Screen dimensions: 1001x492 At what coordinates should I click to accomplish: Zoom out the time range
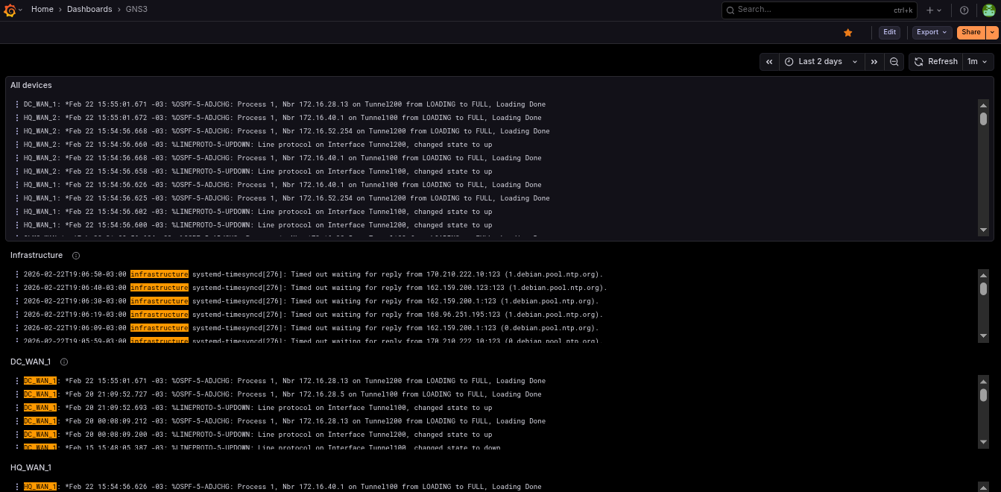(894, 62)
